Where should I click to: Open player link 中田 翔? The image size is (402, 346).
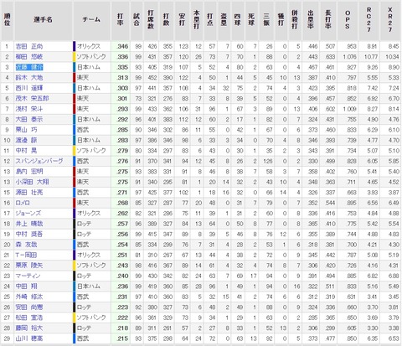pyautogui.click(x=26, y=287)
